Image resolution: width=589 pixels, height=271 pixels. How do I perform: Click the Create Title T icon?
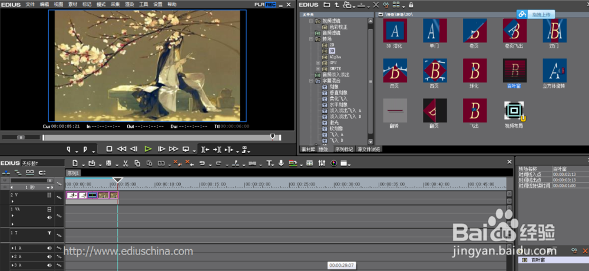coord(269,163)
